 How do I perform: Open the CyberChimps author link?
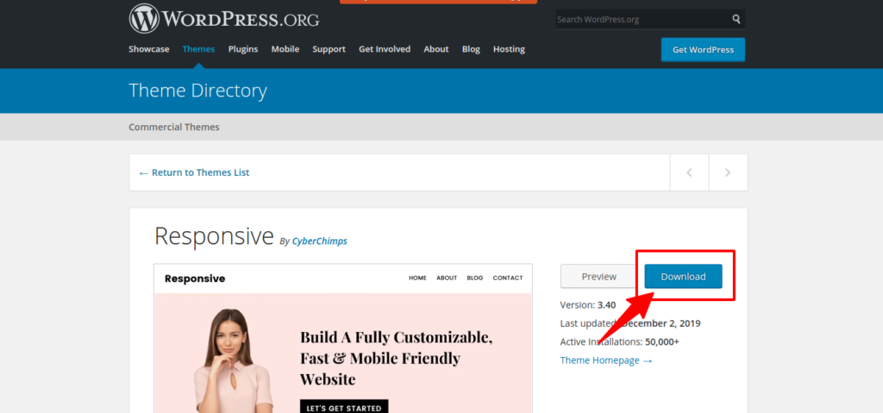click(x=319, y=241)
